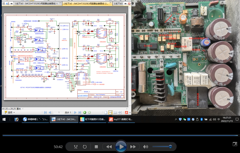240x153 pixels.
Task: Click the safely remove USB tray icon
Action: click(197, 119)
